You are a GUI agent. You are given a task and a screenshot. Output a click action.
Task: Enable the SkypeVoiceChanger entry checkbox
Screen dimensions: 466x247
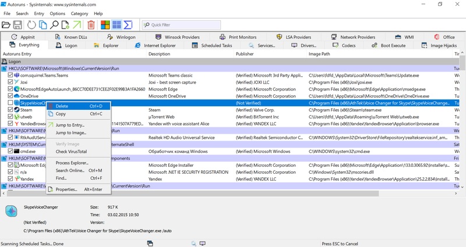[x=10, y=103]
